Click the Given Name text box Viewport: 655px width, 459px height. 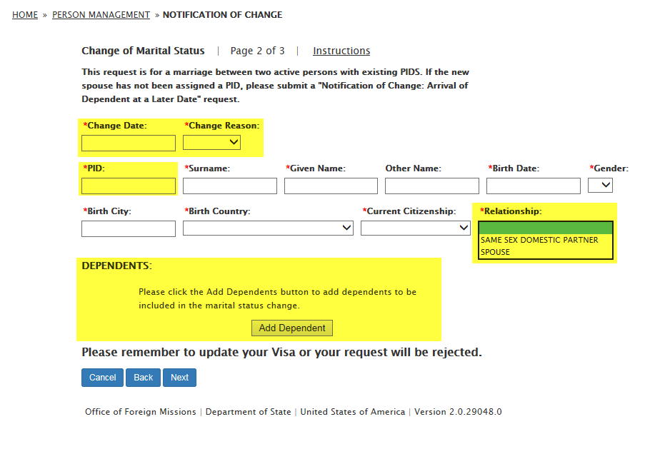point(331,186)
